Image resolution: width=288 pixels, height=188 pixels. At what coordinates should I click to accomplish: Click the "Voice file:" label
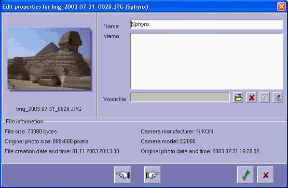point(115,99)
